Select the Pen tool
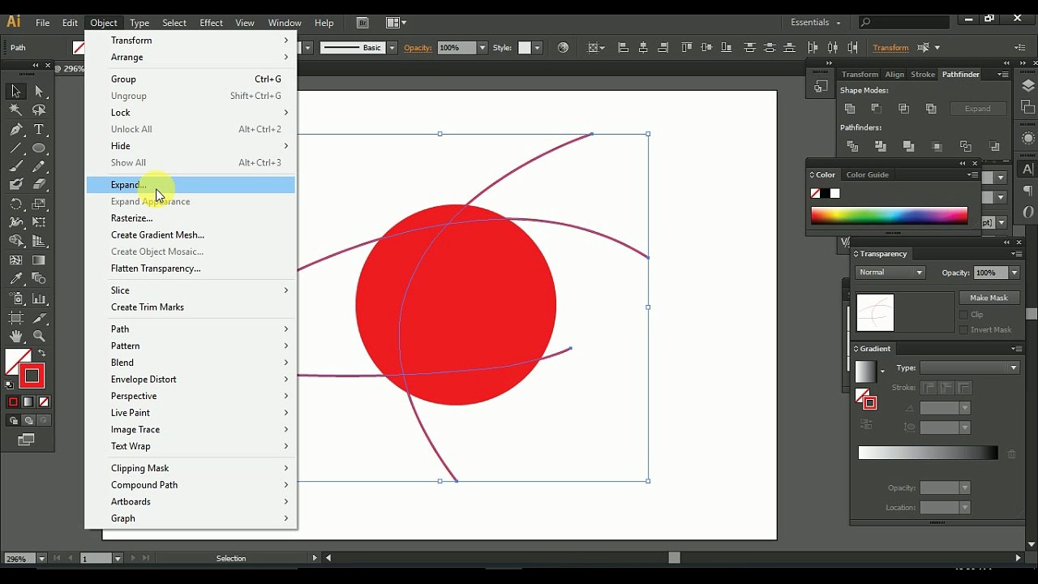1038x584 pixels. tap(15, 130)
